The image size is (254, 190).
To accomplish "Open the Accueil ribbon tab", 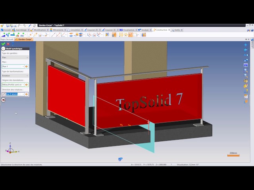I will pyautogui.click(x=6, y=30).
